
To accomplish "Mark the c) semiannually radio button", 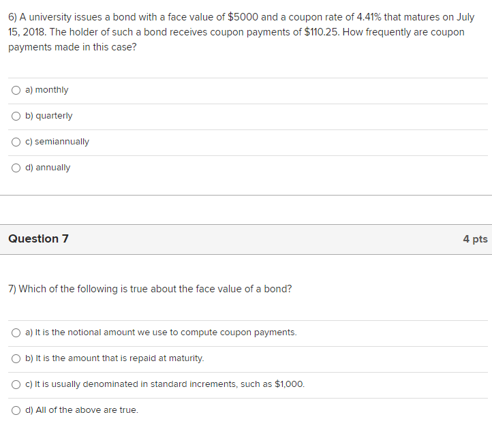I will tap(16, 142).
